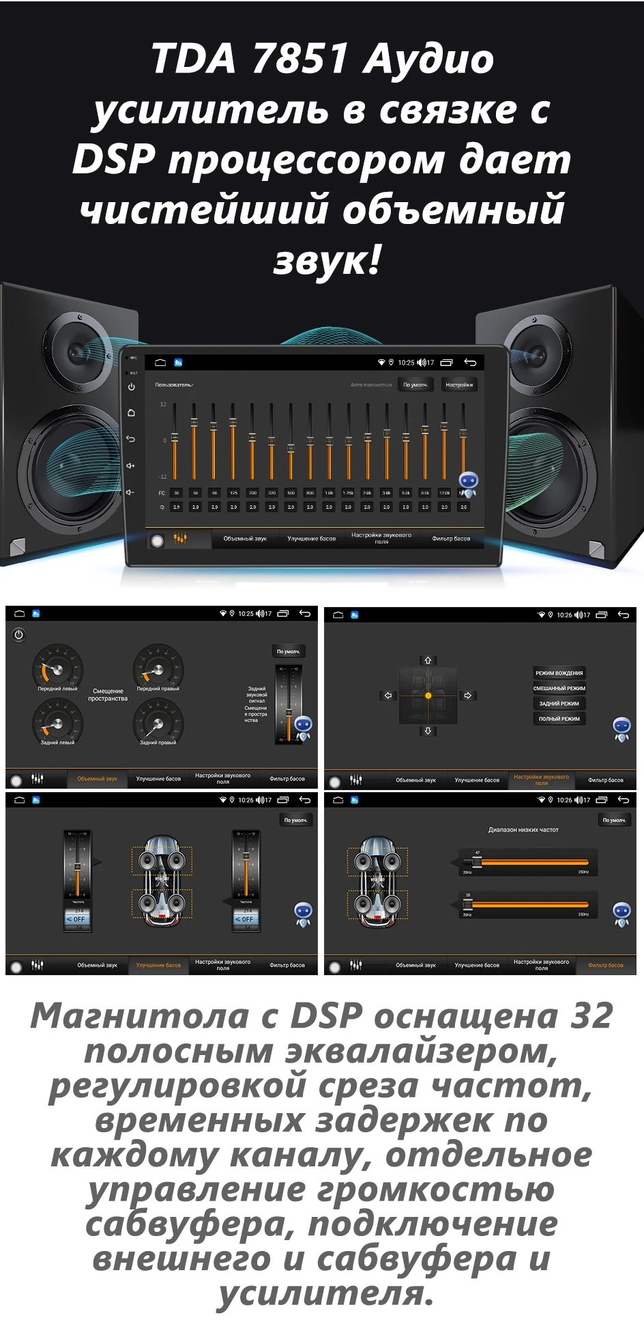Tap the home icon on the head unit bezel
Image resolution: width=644 pixels, height=1333 pixels.
click(x=131, y=413)
